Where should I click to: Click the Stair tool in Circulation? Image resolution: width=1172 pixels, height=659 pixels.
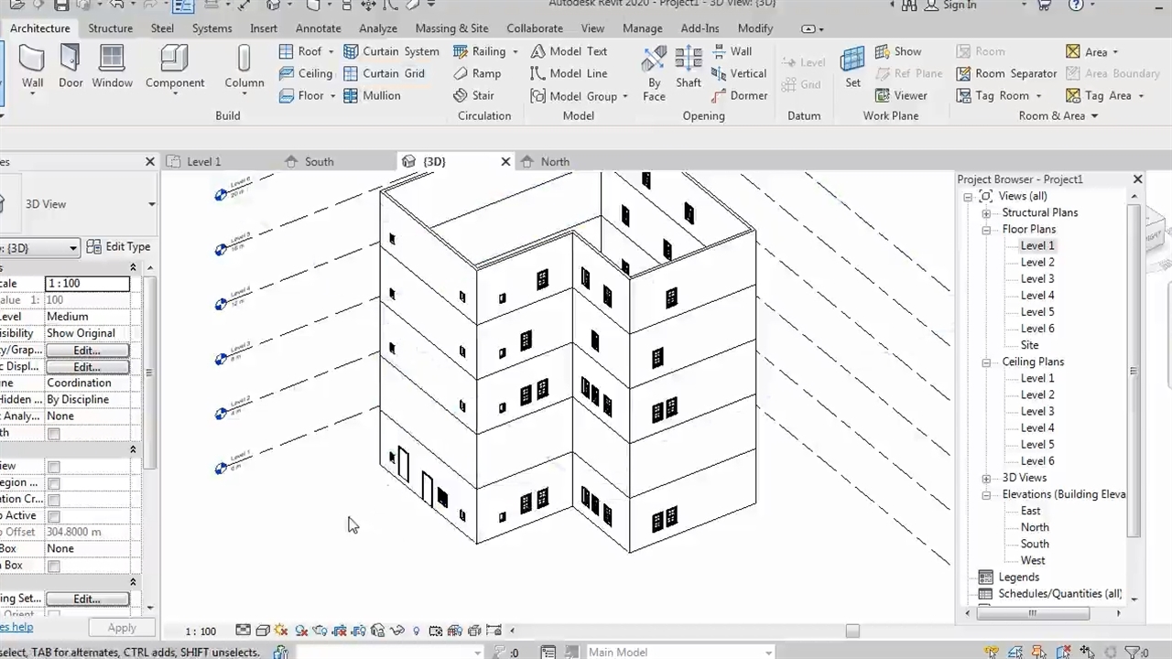[x=473, y=95]
